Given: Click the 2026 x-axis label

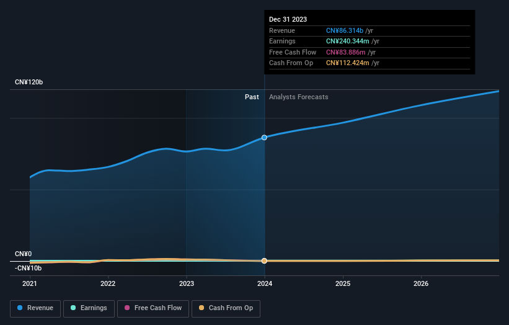Looking at the screenshot, I should (421, 284).
